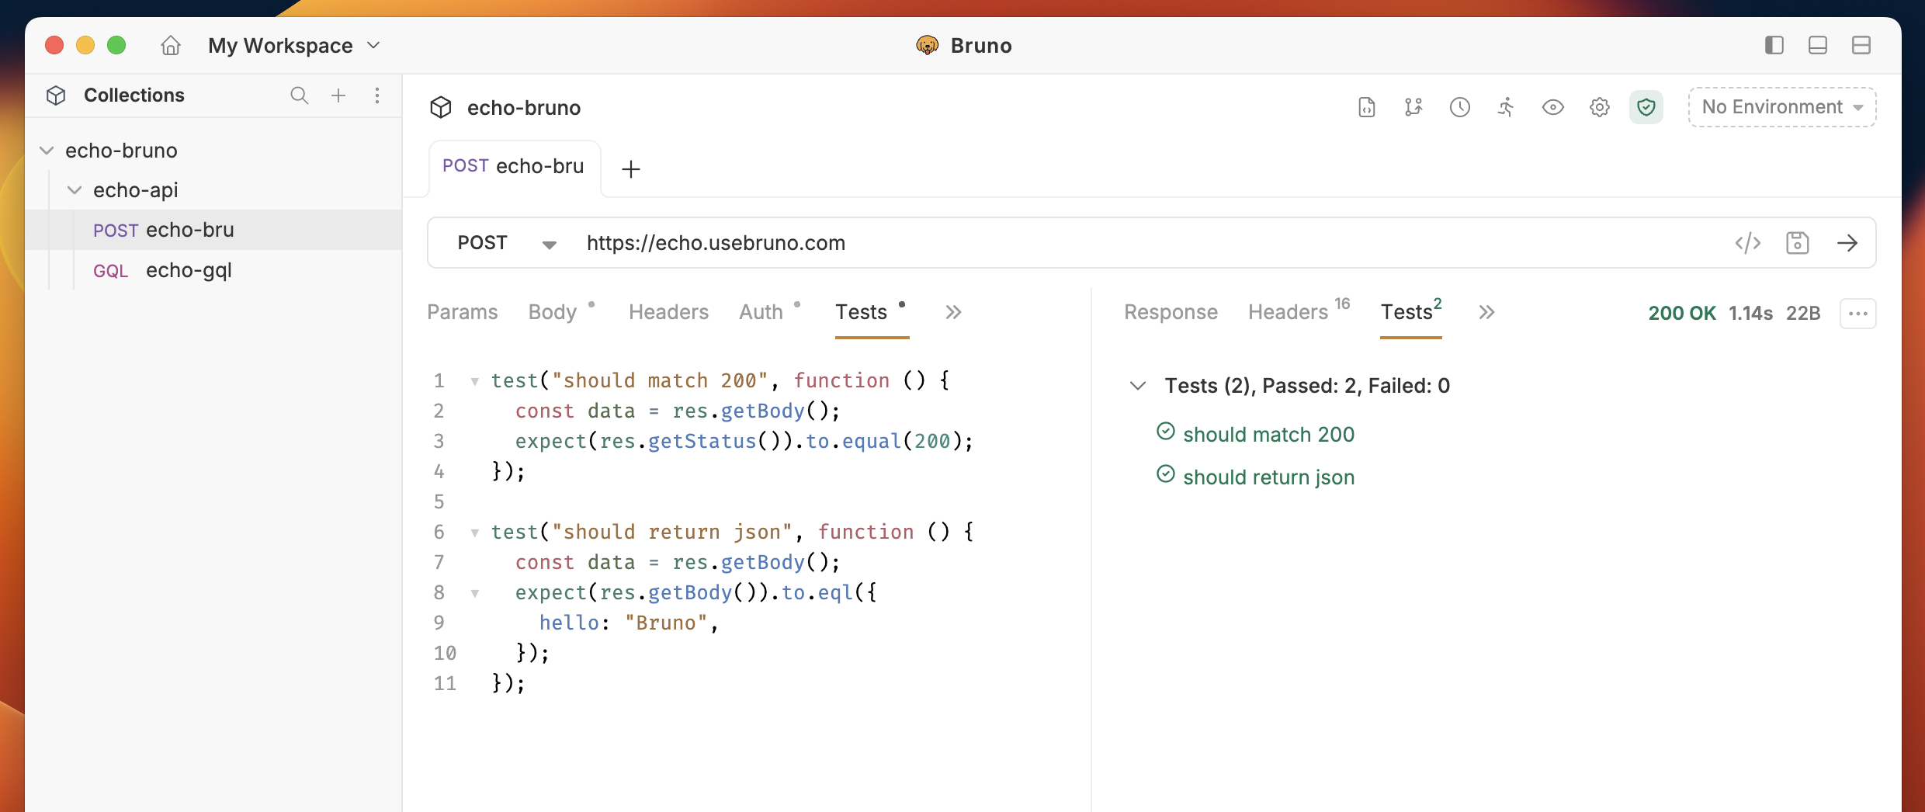Open the No Environment dropdown

[1781, 107]
